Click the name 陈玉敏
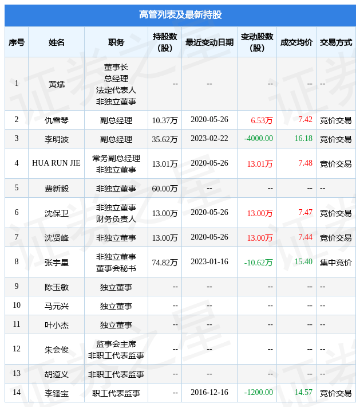 57,287
